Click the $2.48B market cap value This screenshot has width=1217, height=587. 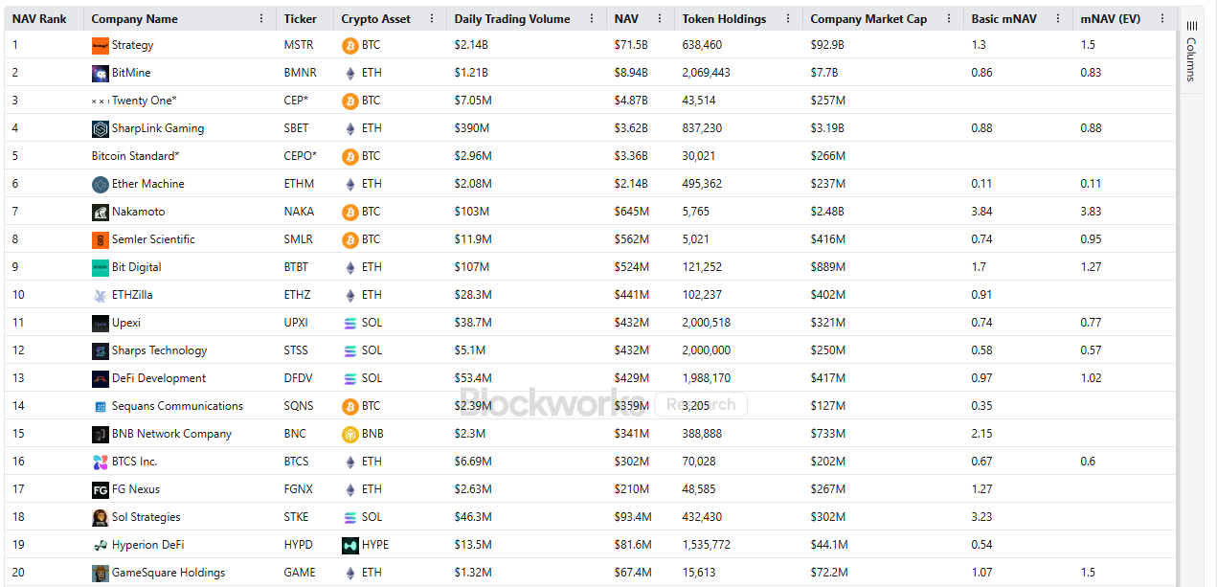(827, 212)
